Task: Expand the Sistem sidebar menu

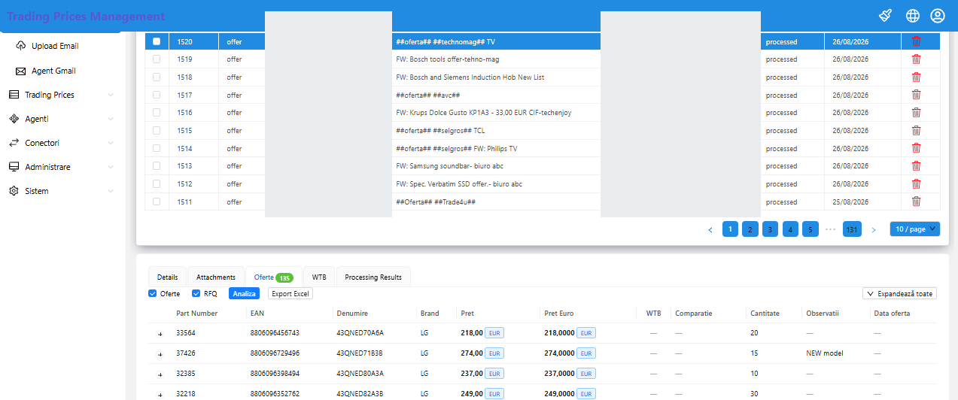Action: tap(111, 191)
